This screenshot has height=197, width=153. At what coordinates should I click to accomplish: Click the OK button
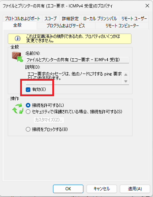(68, 189)
